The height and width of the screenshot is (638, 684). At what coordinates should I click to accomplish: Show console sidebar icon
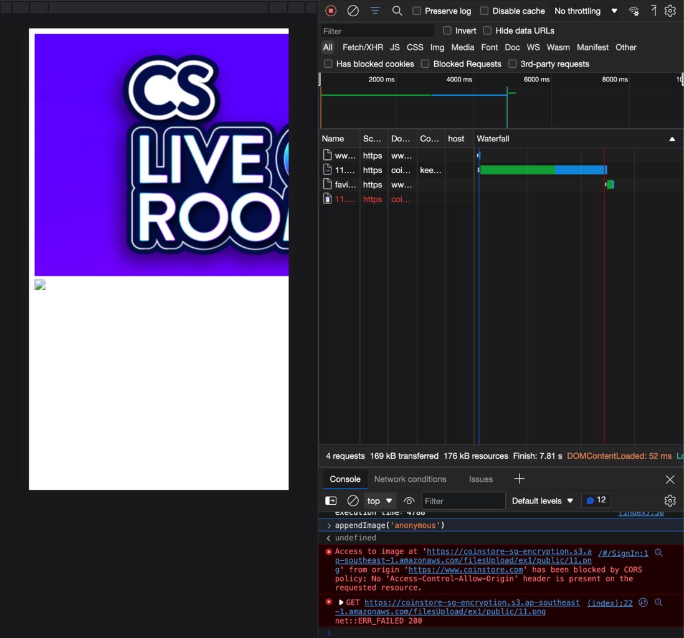point(331,500)
